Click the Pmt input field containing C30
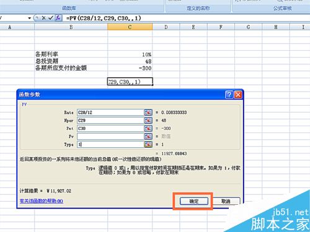Viewport: 310px width, 232px height. tap(110, 129)
